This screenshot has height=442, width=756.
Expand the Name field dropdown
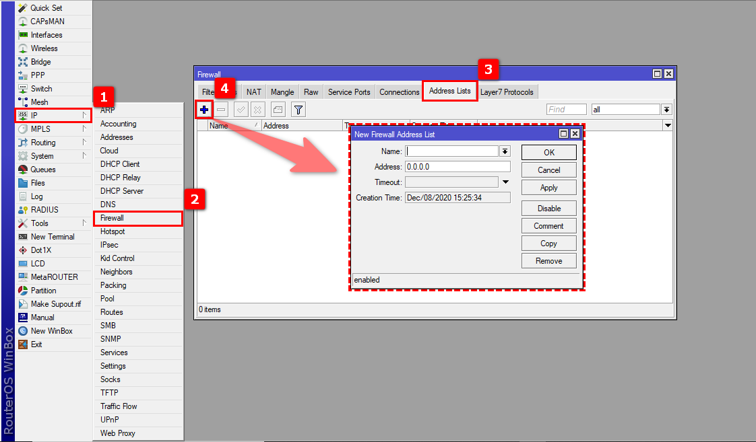(505, 151)
